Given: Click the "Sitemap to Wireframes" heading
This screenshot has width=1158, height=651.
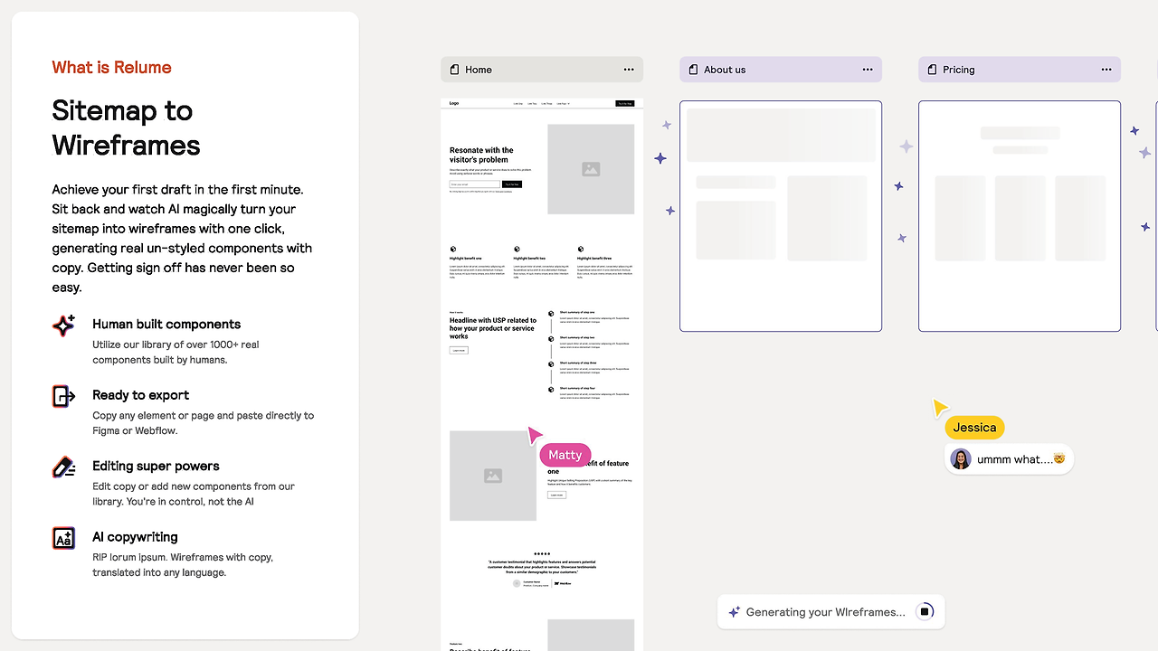Looking at the screenshot, I should tap(126, 127).
